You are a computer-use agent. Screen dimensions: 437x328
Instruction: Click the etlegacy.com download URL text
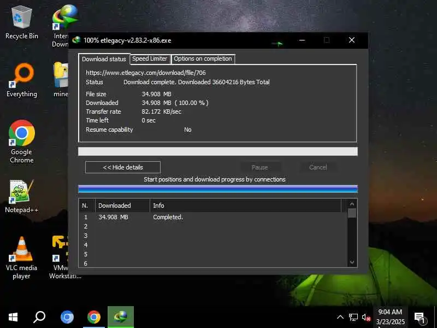[x=146, y=73]
